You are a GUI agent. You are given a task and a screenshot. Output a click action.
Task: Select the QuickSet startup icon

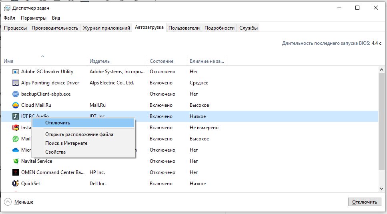pos(16,184)
